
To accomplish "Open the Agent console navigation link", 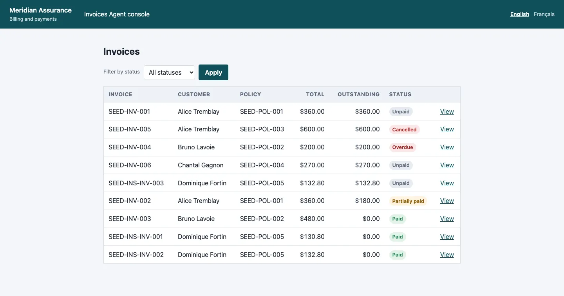I will coord(129,14).
